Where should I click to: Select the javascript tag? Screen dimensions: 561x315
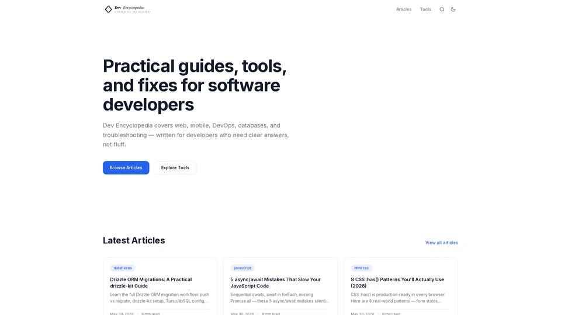(x=242, y=268)
